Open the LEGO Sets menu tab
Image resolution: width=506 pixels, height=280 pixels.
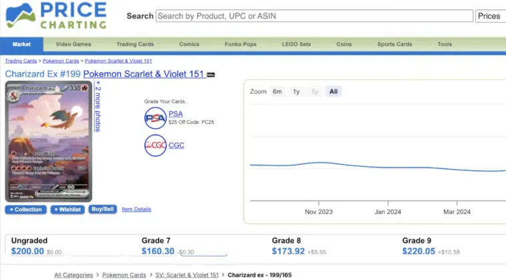(x=295, y=45)
